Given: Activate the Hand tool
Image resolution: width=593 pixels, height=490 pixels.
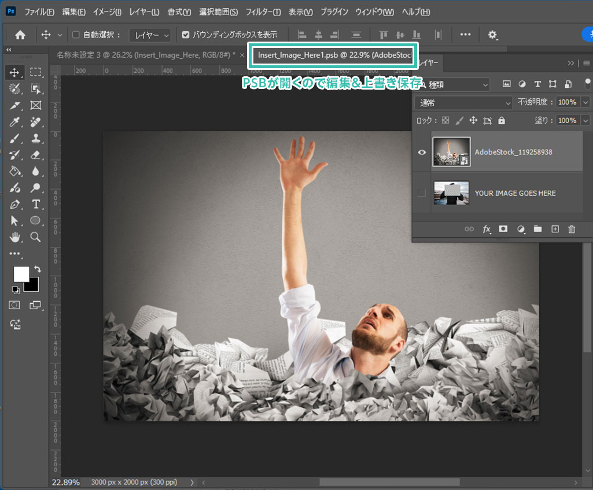Looking at the screenshot, I should point(14,237).
